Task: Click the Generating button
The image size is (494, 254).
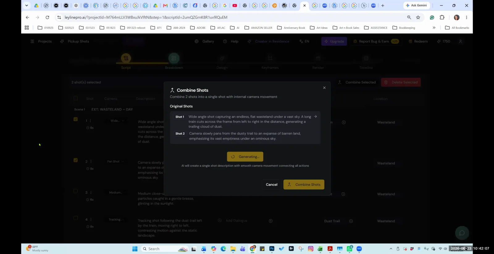Action: point(245,157)
